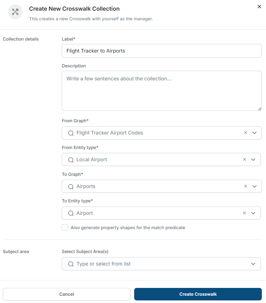
Task: Clear the 'Flight Tracker Airport Codes' selection
Action: click(245, 133)
